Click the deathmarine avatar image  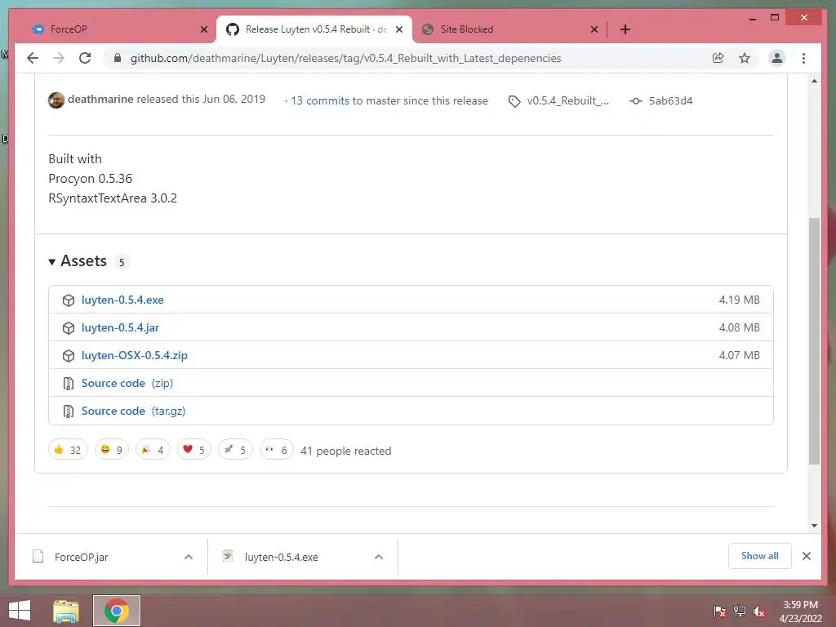click(x=56, y=100)
